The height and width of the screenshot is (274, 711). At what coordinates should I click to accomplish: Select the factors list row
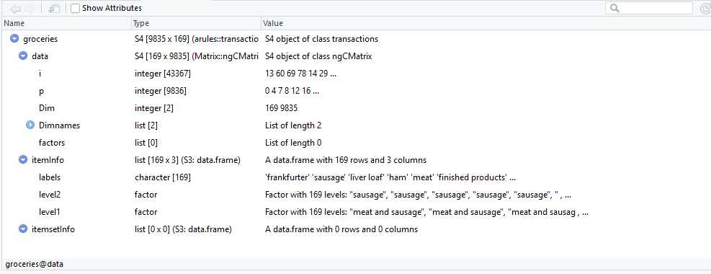click(356, 143)
